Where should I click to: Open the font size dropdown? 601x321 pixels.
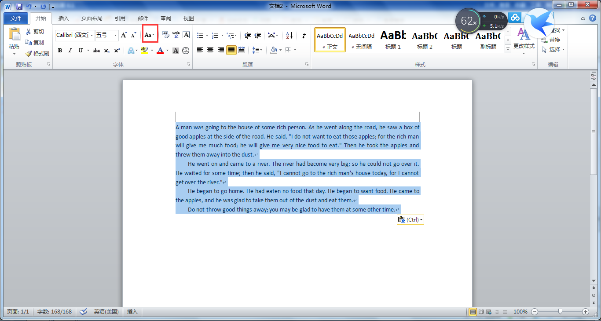click(116, 35)
